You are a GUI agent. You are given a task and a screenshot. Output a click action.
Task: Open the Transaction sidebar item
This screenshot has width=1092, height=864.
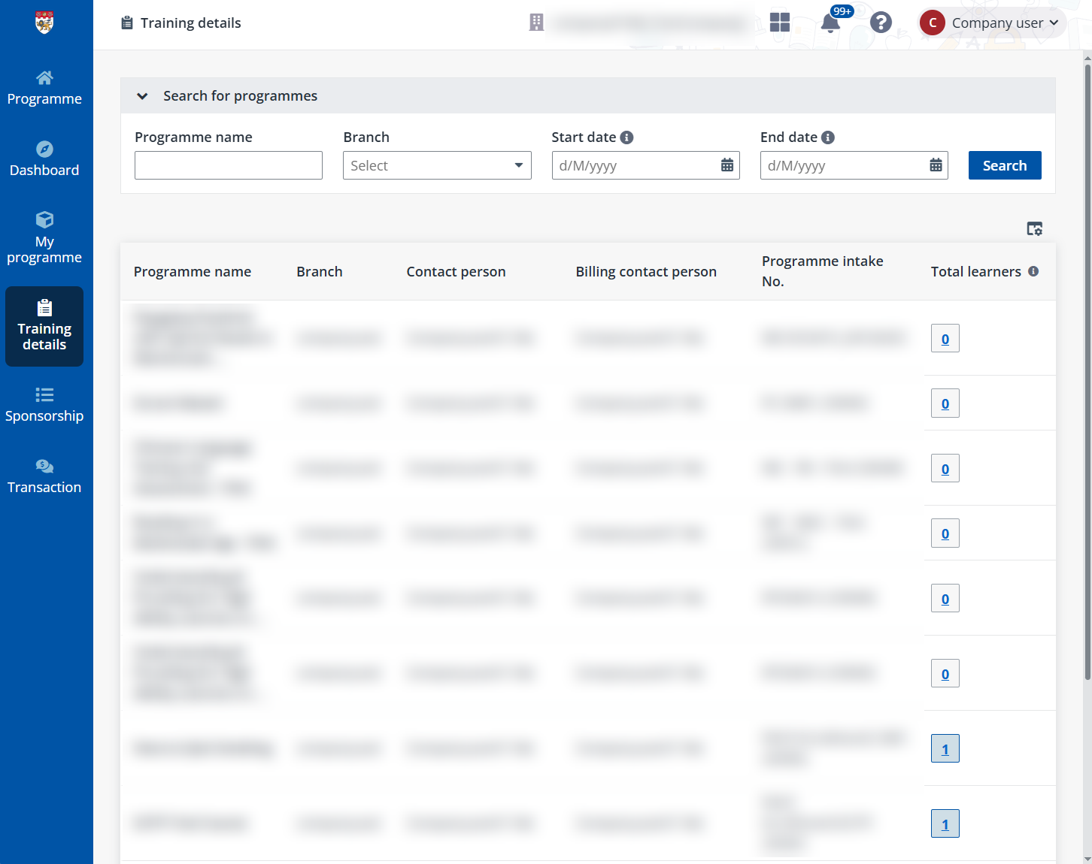(x=44, y=476)
